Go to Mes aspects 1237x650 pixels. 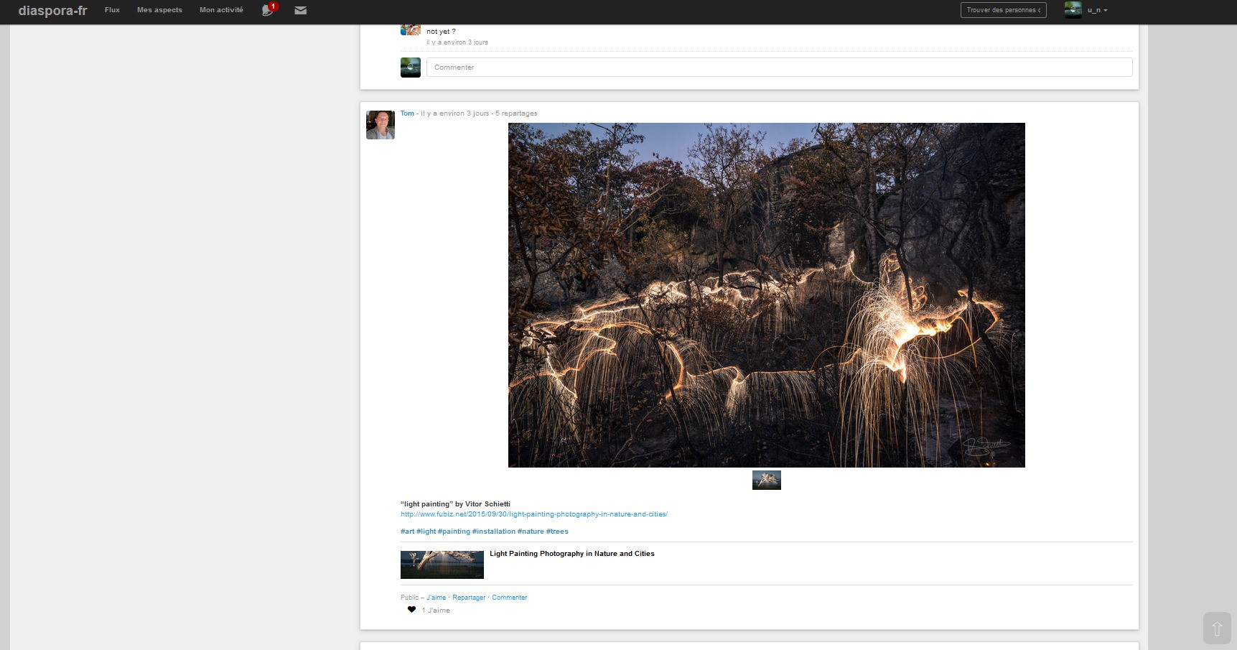click(x=159, y=10)
